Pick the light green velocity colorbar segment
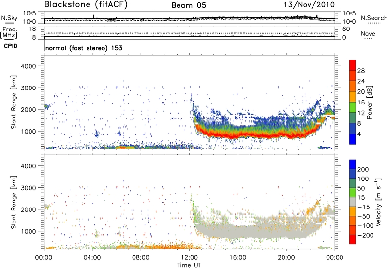The height and width of the screenshot is (268, 387). tap(353, 193)
